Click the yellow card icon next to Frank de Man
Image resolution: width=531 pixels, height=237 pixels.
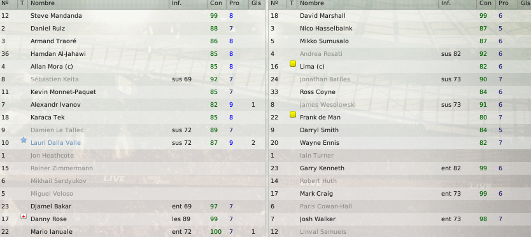[293, 114]
